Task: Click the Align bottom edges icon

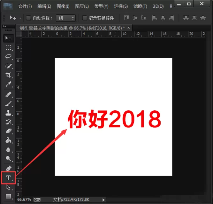Action: [143, 18]
